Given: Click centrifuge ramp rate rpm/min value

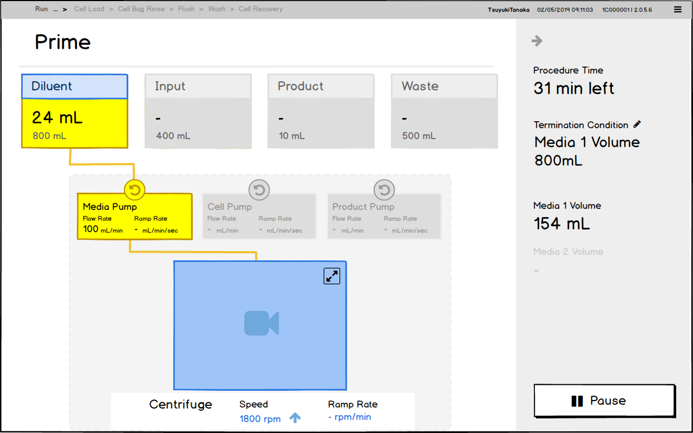Looking at the screenshot, I should point(350,417).
